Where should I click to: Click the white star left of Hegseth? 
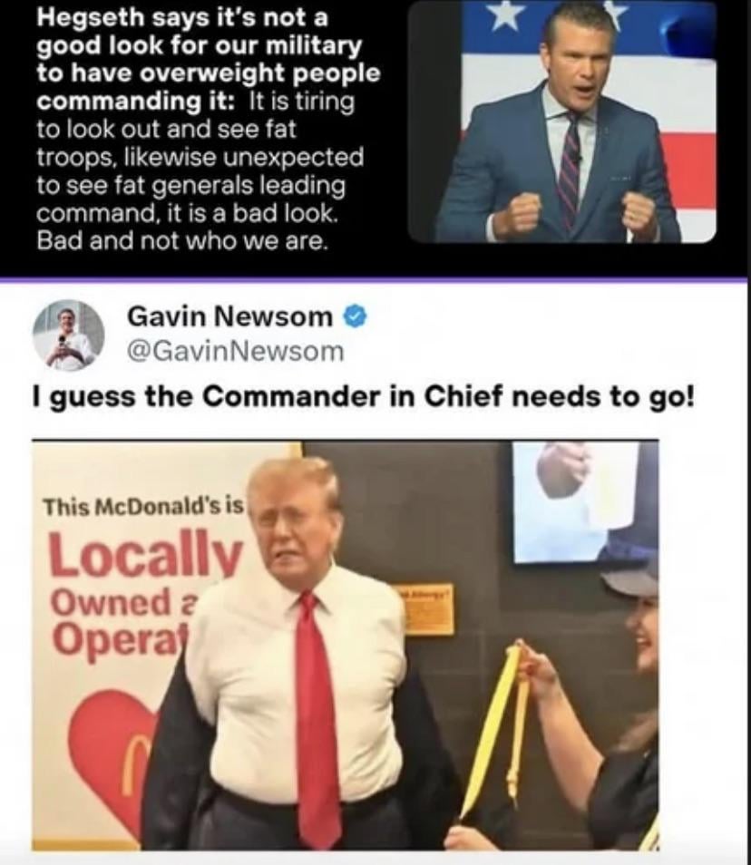point(508,14)
